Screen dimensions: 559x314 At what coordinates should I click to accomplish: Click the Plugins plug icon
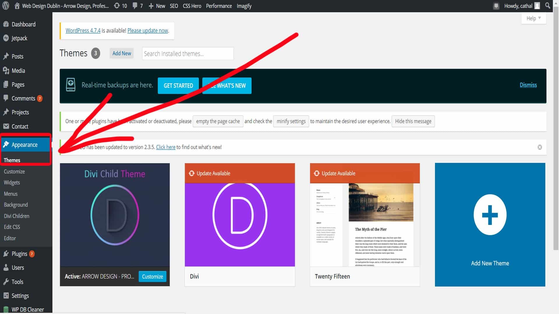point(6,254)
